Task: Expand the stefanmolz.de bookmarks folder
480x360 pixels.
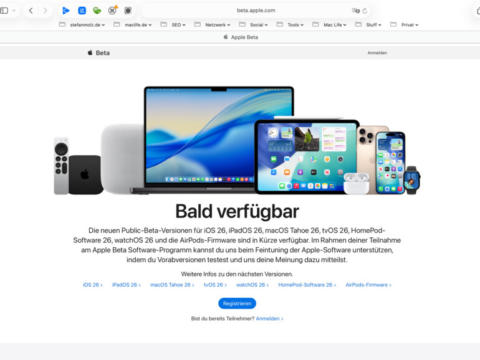Action: [x=82, y=25]
